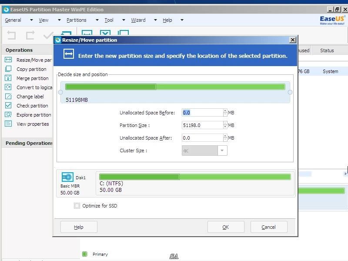Screen dimensions: 348x261
Task: Click the Status column header
Action: (327, 50)
